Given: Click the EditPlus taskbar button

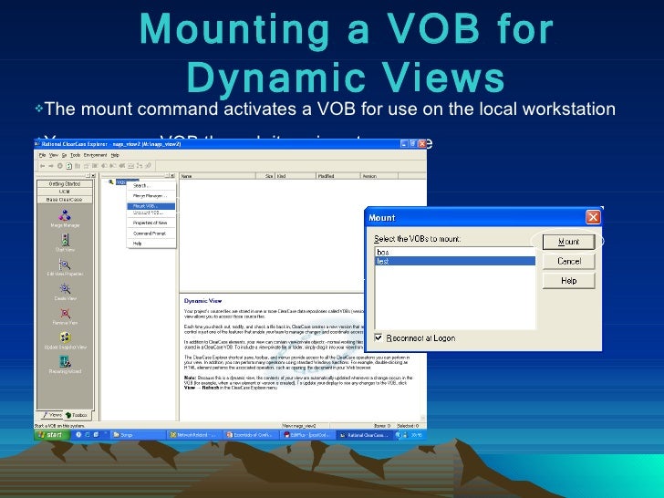Looking at the screenshot, I should (308, 435).
